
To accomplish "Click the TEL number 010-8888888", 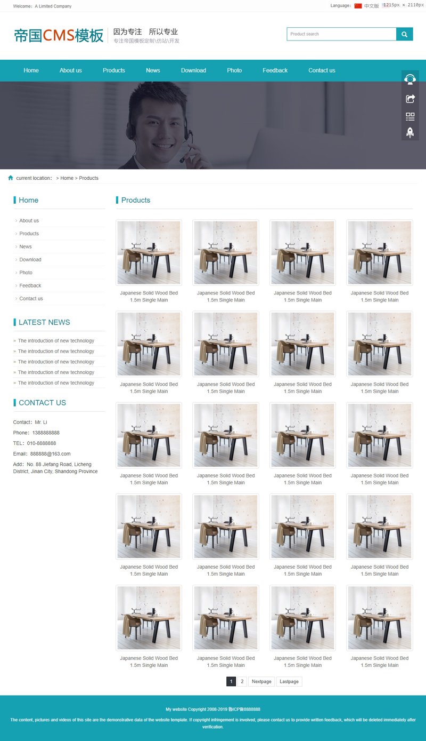I will (x=41, y=443).
